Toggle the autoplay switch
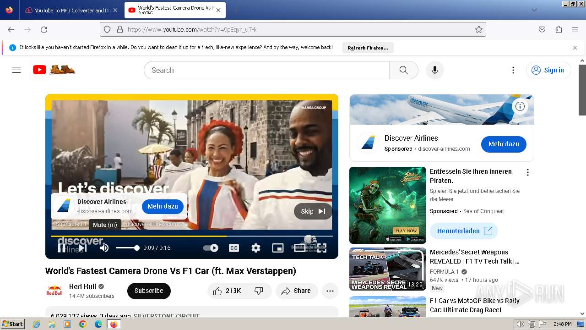This screenshot has height=330, width=586. [211, 248]
